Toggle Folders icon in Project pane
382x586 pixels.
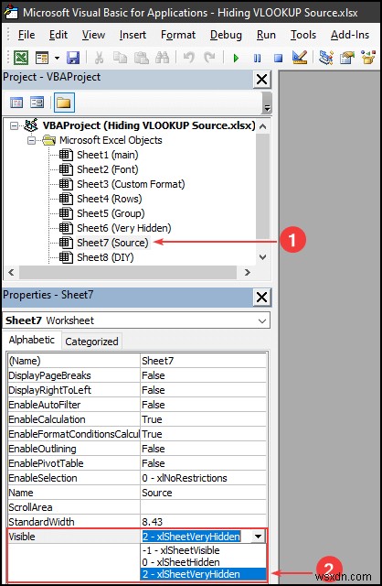pyautogui.click(x=64, y=103)
